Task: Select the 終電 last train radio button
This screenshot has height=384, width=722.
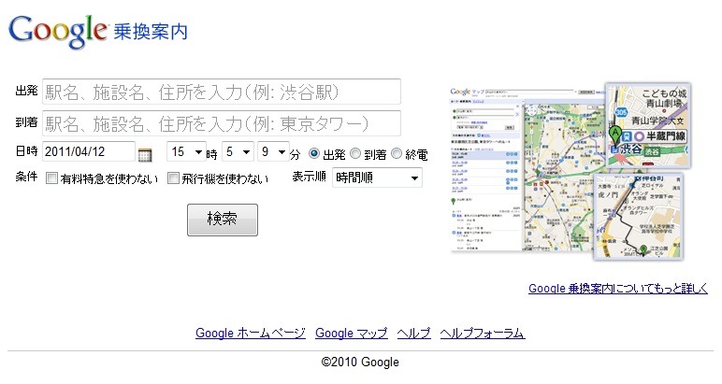Action: 397,153
